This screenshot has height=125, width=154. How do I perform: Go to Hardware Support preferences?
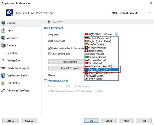21,68
